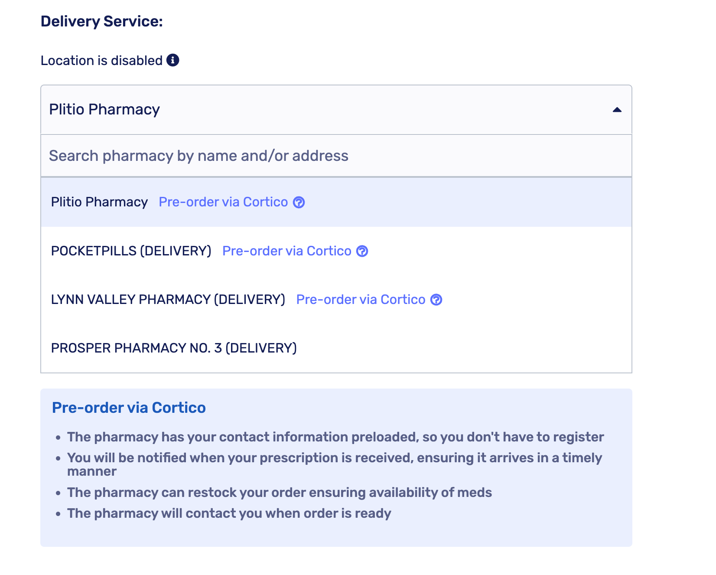Click the info icon beside Location is disabled
Viewport: 716px width, 575px height.
pos(172,60)
